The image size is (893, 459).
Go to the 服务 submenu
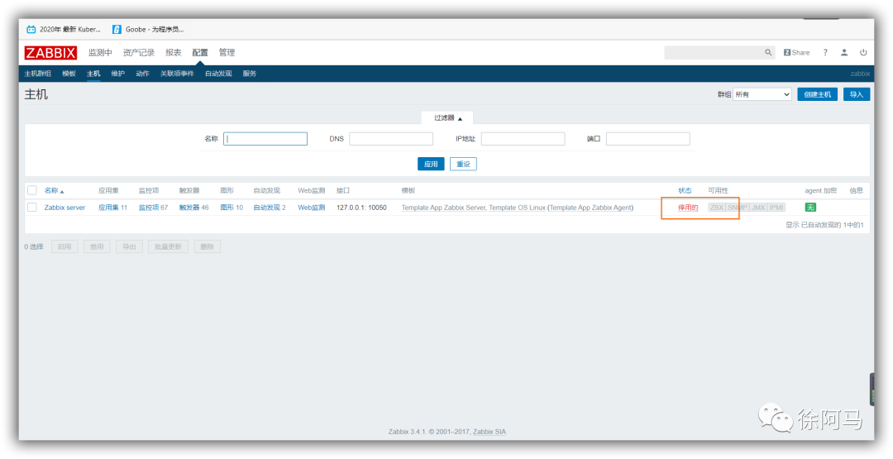(250, 74)
